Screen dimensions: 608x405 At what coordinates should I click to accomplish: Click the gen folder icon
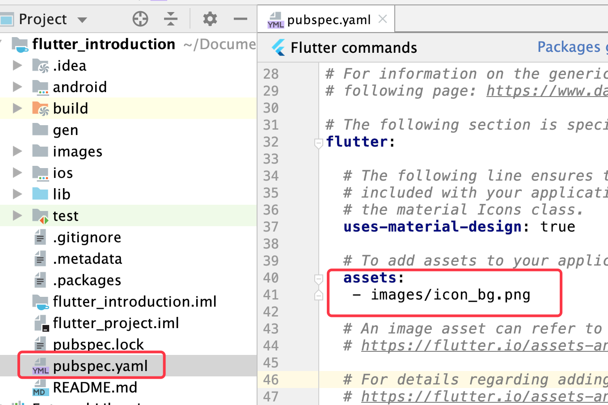[x=40, y=130]
